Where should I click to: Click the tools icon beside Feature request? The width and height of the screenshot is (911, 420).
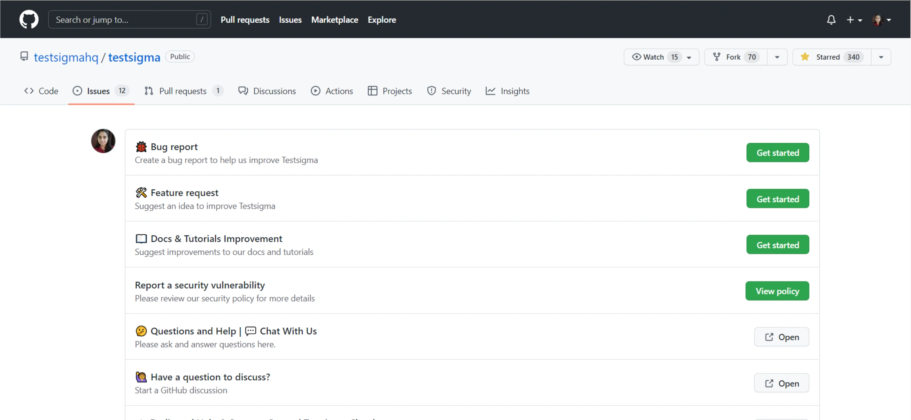tap(141, 192)
